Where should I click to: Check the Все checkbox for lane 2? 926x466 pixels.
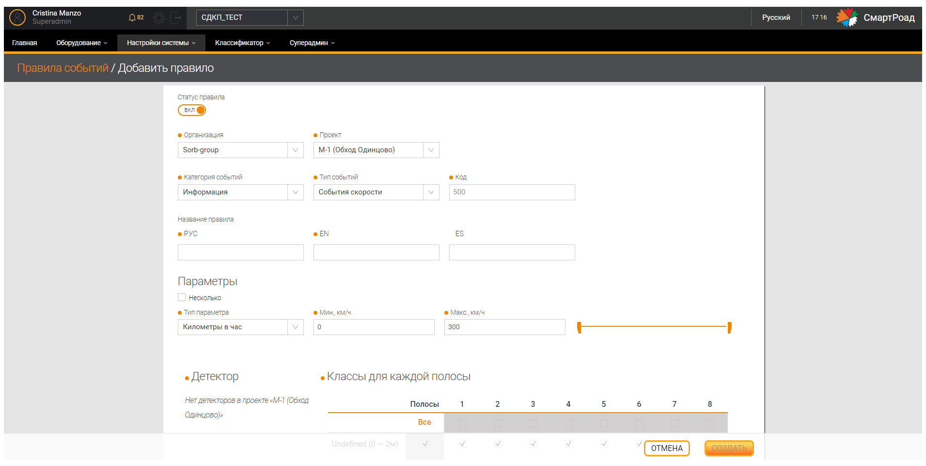pos(498,424)
